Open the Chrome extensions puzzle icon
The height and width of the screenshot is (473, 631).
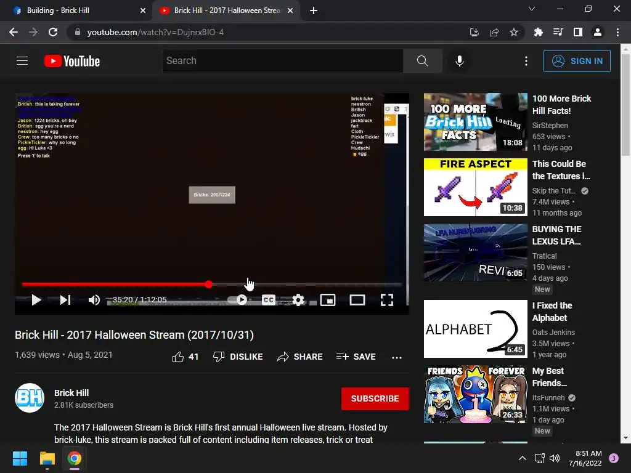[538, 32]
